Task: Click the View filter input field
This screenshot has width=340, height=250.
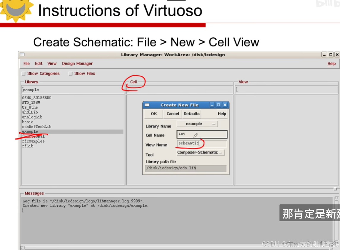Action: (x=286, y=90)
